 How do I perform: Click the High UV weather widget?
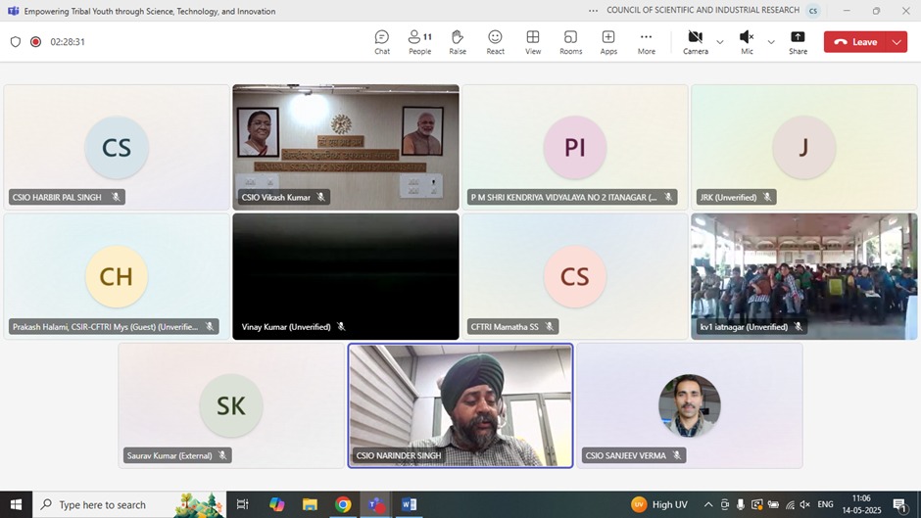point(659,504)
